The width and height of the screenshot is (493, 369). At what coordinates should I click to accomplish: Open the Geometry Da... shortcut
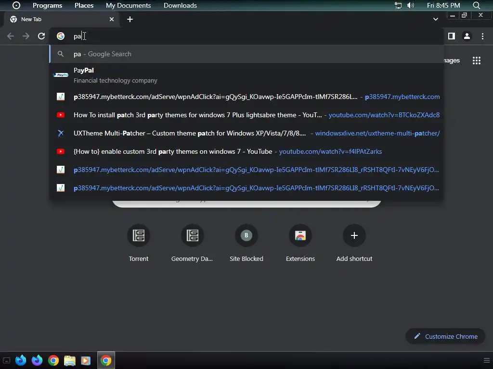[192, 243]
